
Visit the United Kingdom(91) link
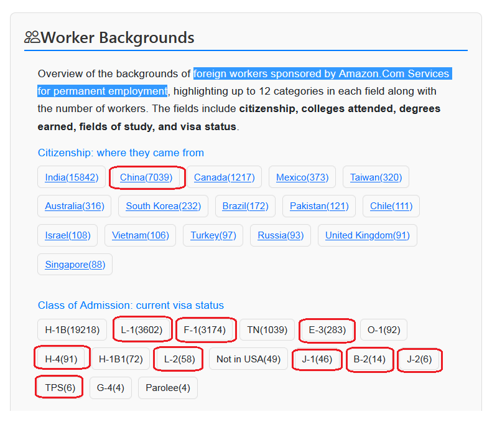tap(368, 235)
